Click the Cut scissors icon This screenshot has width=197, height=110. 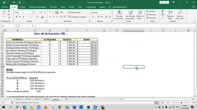coord(9,11)
